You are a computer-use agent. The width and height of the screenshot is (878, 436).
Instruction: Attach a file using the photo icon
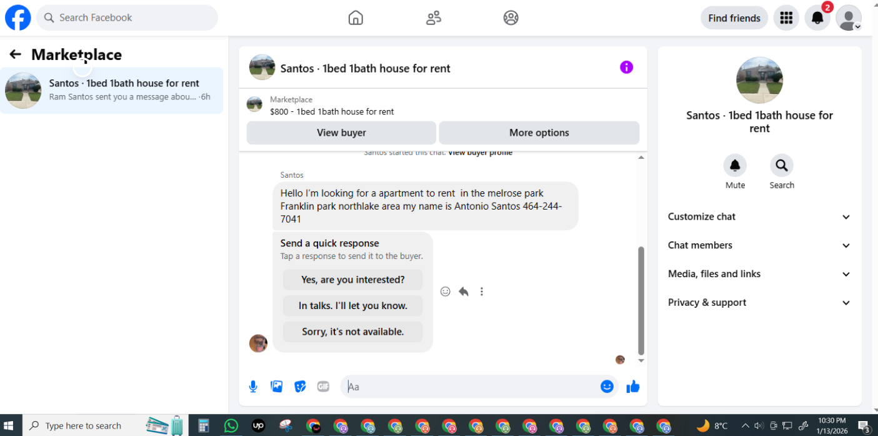click(x=276, y=387)
